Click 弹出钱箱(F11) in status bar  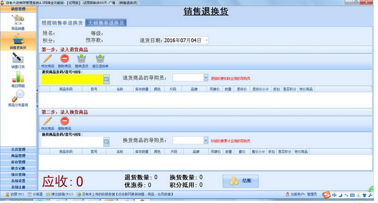60,194
